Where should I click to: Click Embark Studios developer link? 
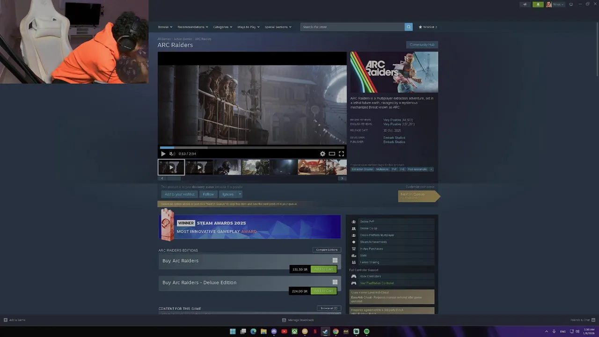point(394,138)
